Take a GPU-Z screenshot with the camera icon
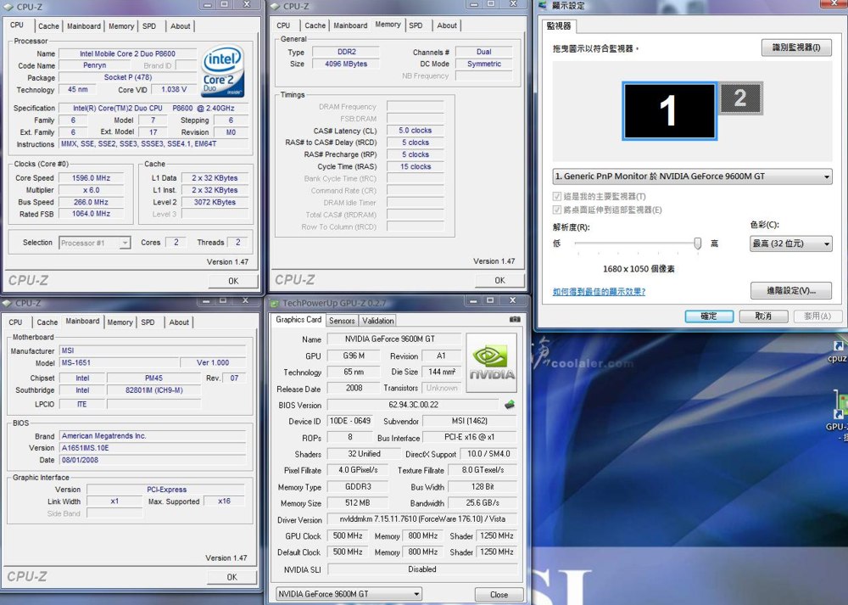The width and height of the screenshot is (848, 605). (515, 319)
